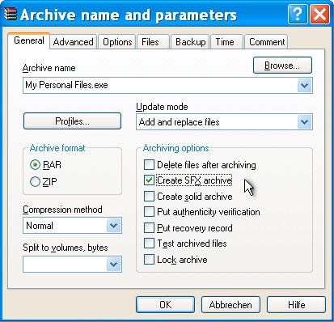Open the Comment tab
Viewport: 334px width, 322px height.
click(x=267, y=42)
